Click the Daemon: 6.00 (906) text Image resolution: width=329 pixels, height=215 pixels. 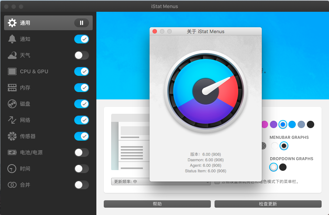coord(206,160)
